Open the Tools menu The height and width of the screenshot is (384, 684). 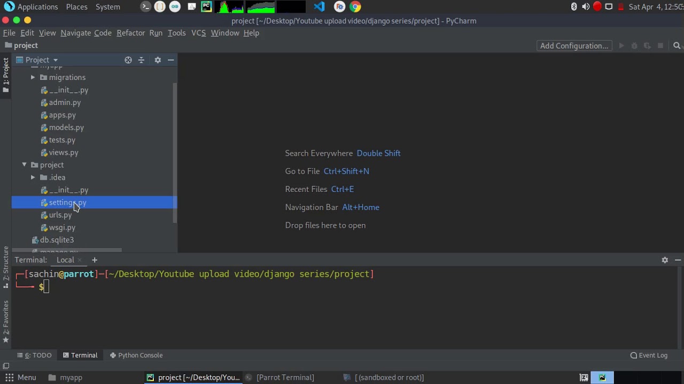click(177, 33)
